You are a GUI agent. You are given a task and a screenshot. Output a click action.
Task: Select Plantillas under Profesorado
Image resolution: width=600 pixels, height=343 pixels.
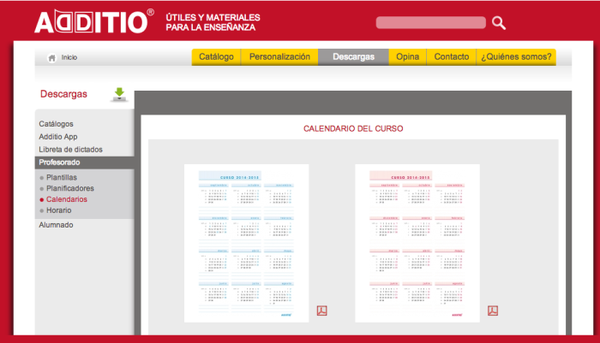point(62,177)
